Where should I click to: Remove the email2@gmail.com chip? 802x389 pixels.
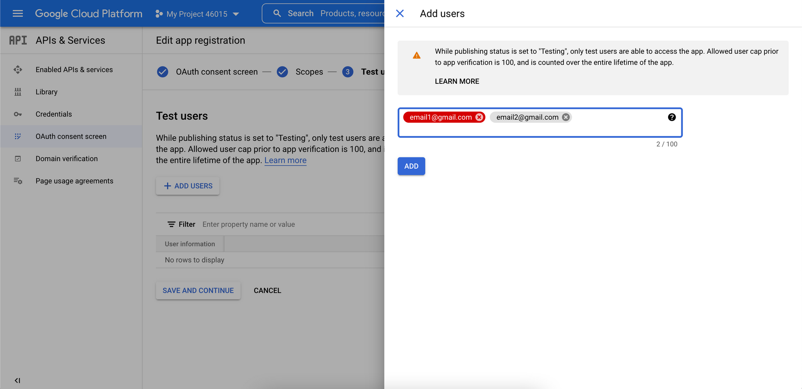click(566, 117)
